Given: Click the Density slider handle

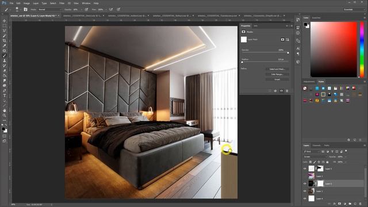Looking at the screenshot, I should click(x=288, y=53).
